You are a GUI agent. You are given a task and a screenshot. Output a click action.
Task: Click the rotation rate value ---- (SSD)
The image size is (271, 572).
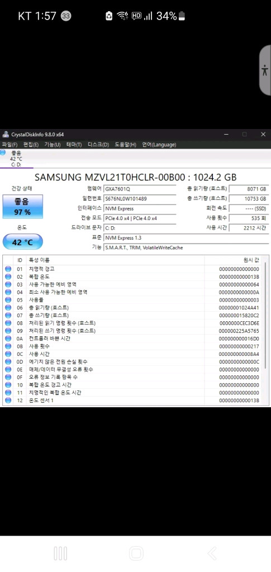pyautogui.click(x=249, y=209)
